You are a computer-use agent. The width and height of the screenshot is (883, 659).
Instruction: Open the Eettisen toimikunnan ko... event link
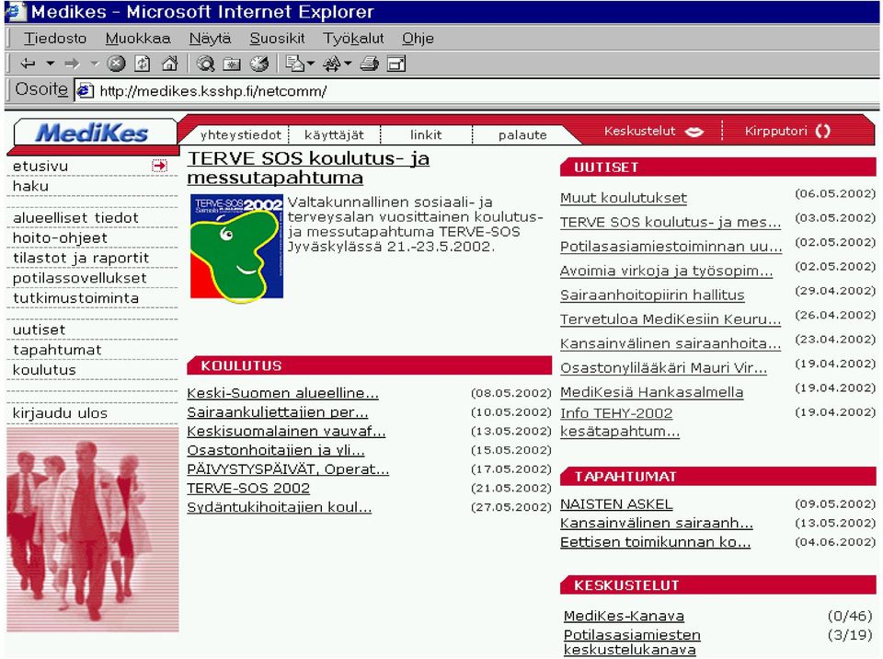pos(656,542)
